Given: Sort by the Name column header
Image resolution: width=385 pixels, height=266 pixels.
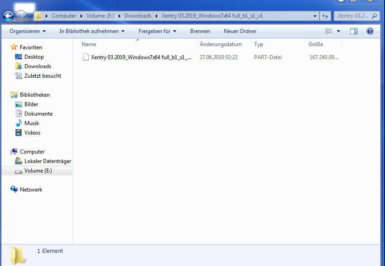Looking at the screenshot, I should pos(139,44).
